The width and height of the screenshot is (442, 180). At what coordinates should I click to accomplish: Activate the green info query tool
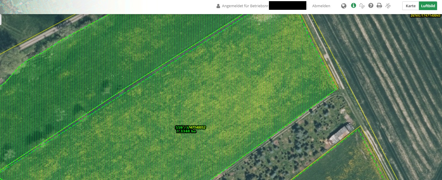353,5
